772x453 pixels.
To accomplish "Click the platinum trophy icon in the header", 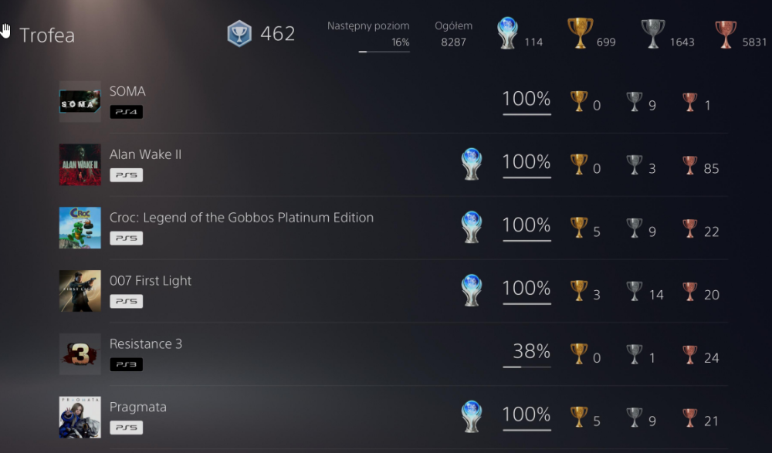I will point(508,33).
